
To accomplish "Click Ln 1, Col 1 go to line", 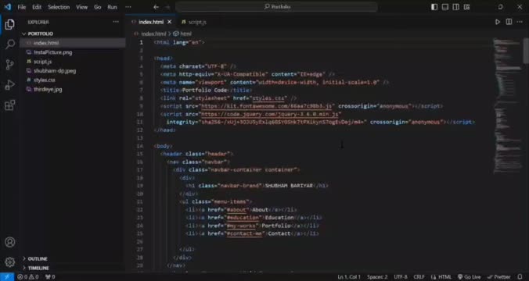I will tap(349, 277).
